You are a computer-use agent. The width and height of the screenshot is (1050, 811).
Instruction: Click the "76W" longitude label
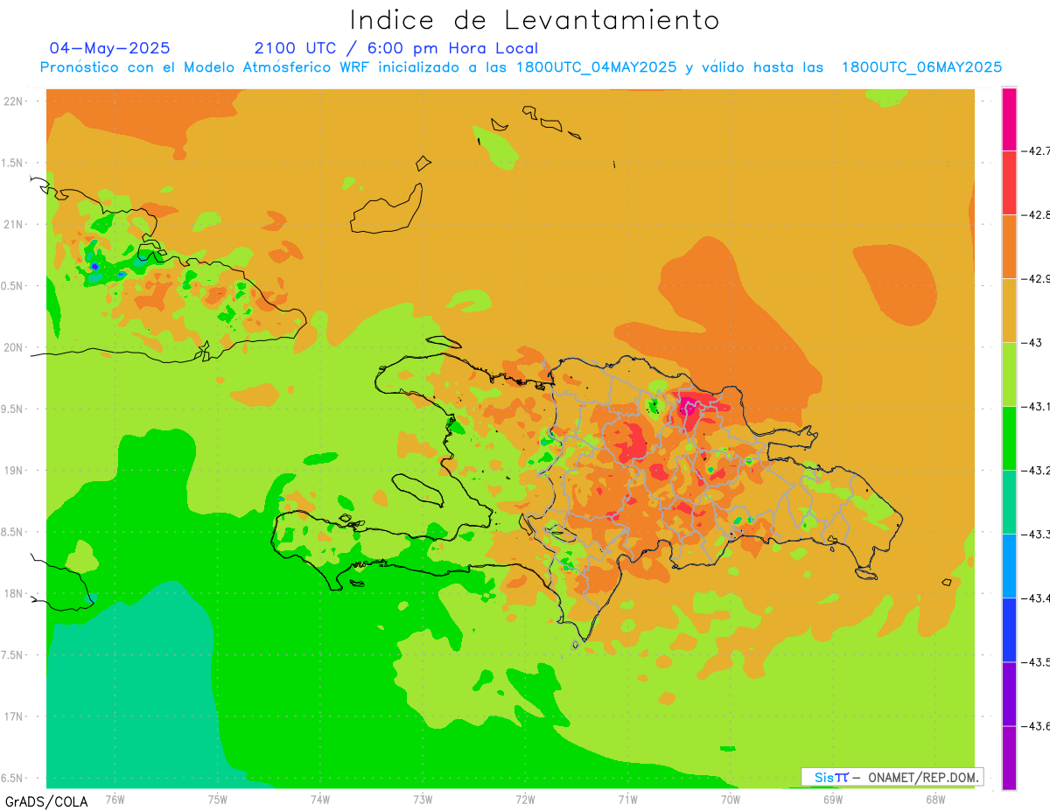115,799
